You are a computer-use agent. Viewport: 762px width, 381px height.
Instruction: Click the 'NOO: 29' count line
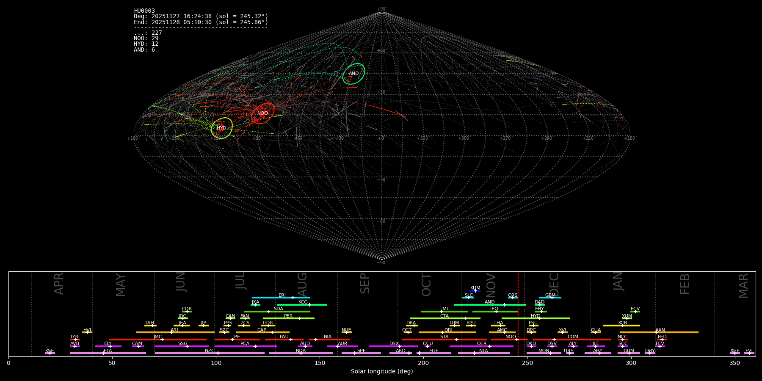coord(146,39)
